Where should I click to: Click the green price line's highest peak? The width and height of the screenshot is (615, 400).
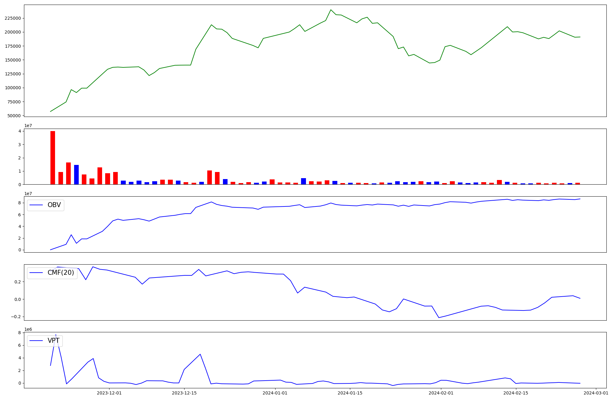pos(331,10)
